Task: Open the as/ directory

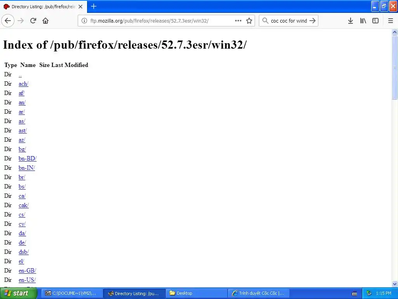Action: (22, 121)
